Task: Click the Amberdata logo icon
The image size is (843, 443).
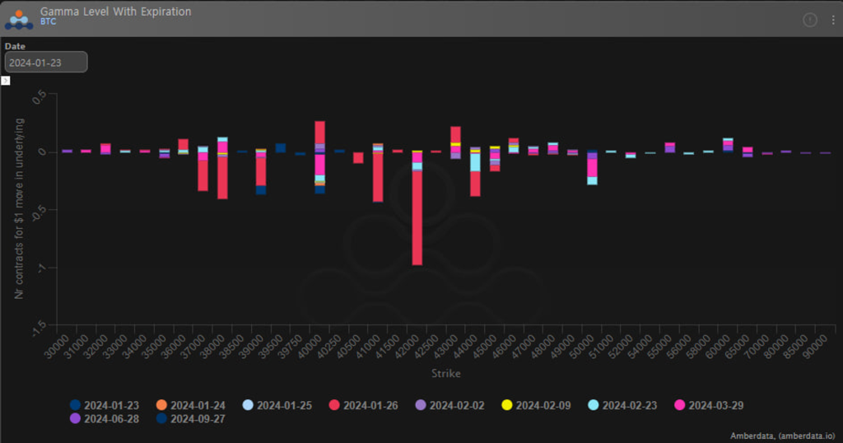Action: point(19,20)
